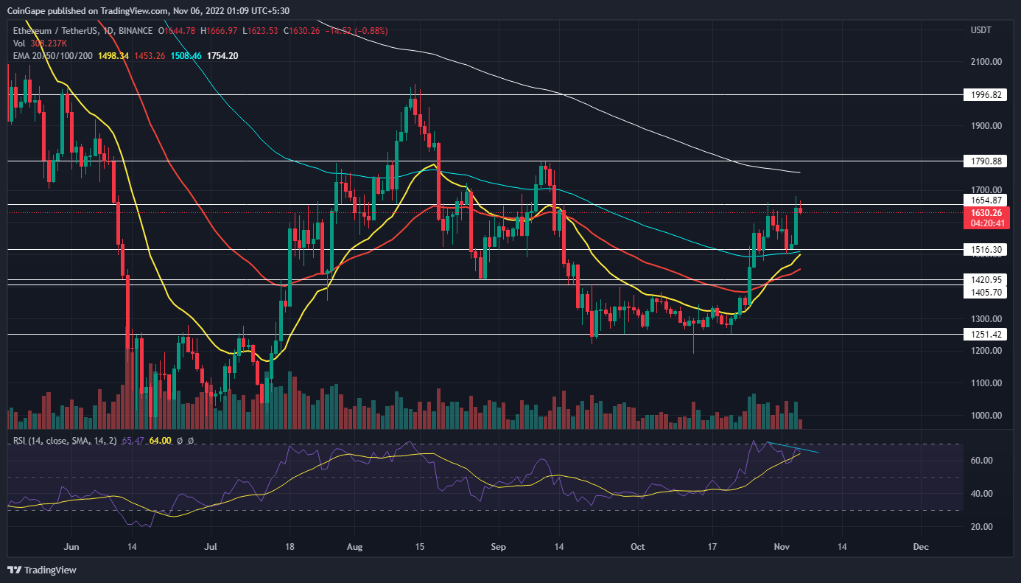Click the 1251.42 support level label

986,334
